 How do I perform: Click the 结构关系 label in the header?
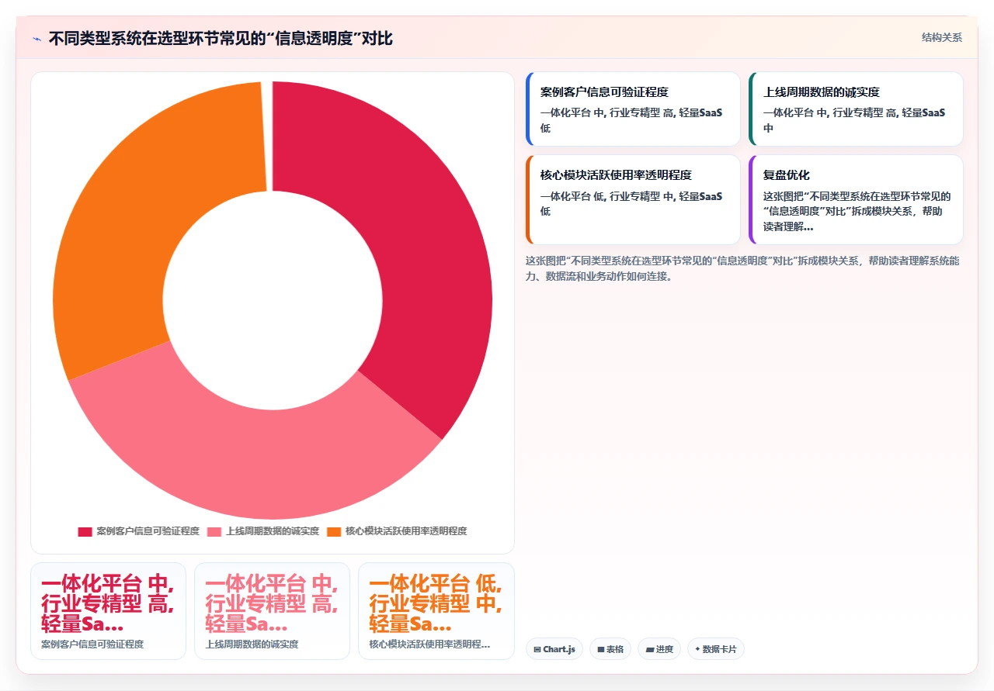tap(942, 37)
